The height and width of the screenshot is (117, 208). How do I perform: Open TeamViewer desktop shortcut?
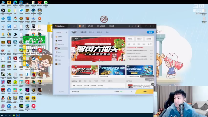pyautogui.click(x=9, y=28)
